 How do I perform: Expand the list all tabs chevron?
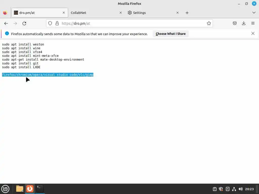(254, 13)
